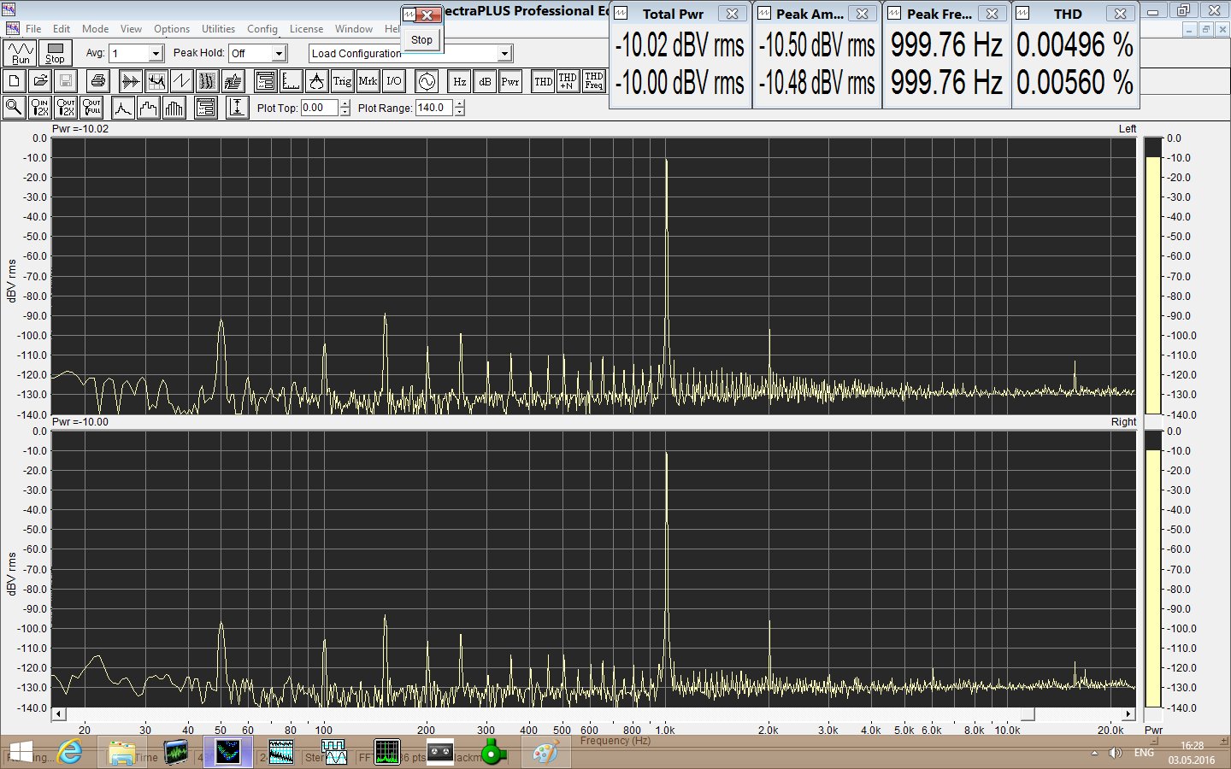Open the Peak Hold dropdown

279,54
